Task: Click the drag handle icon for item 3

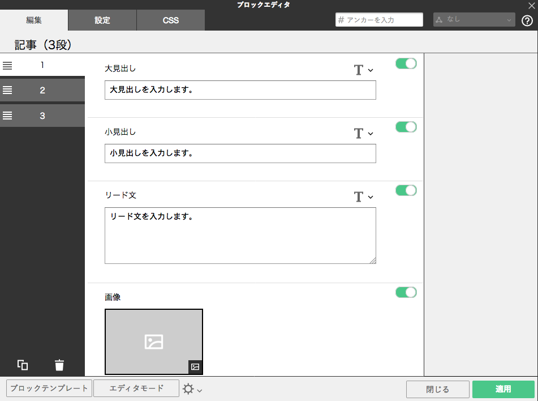Action: tap(7, 116)
